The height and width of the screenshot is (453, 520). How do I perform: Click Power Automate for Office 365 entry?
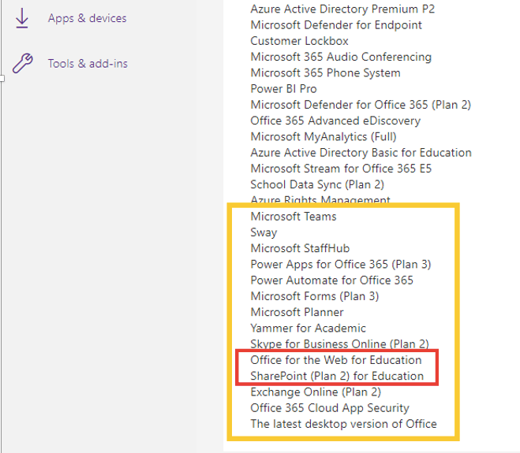[x=331, y=280]
